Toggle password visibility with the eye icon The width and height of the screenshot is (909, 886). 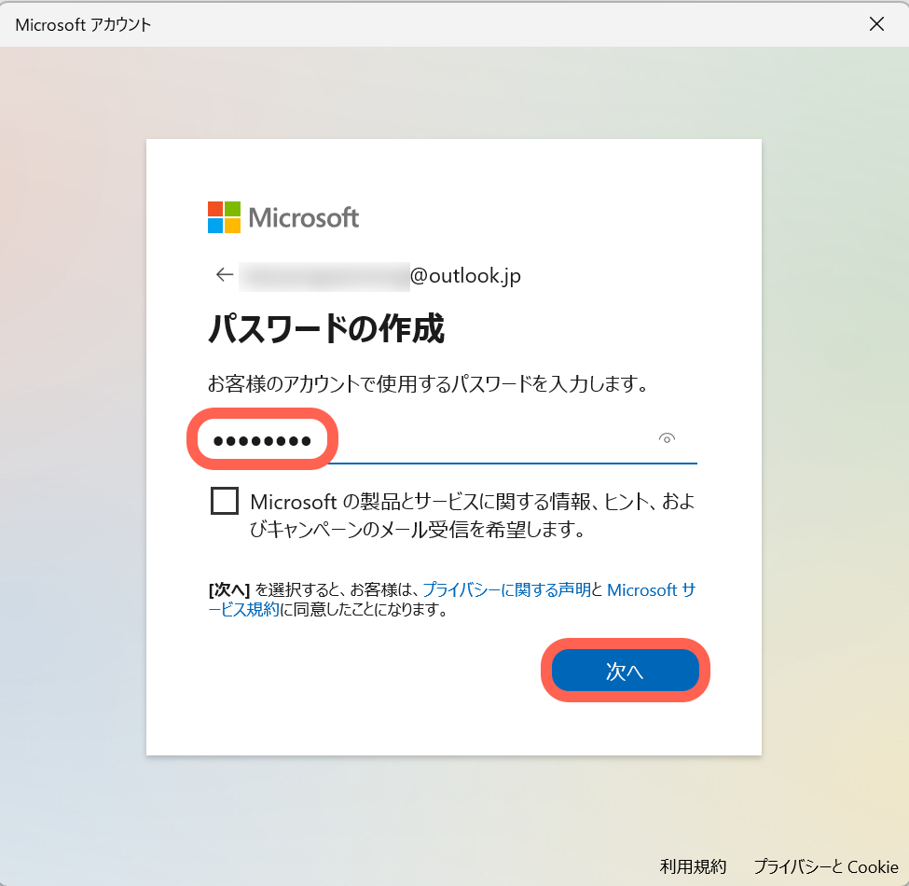pyautogui.click(x=667, y=438)
